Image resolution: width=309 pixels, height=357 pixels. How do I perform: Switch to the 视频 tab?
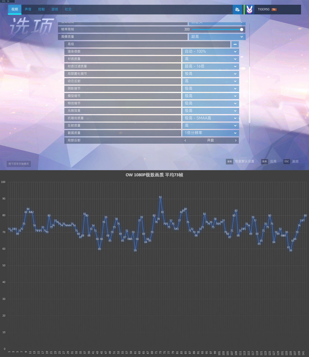pos(15,10)
